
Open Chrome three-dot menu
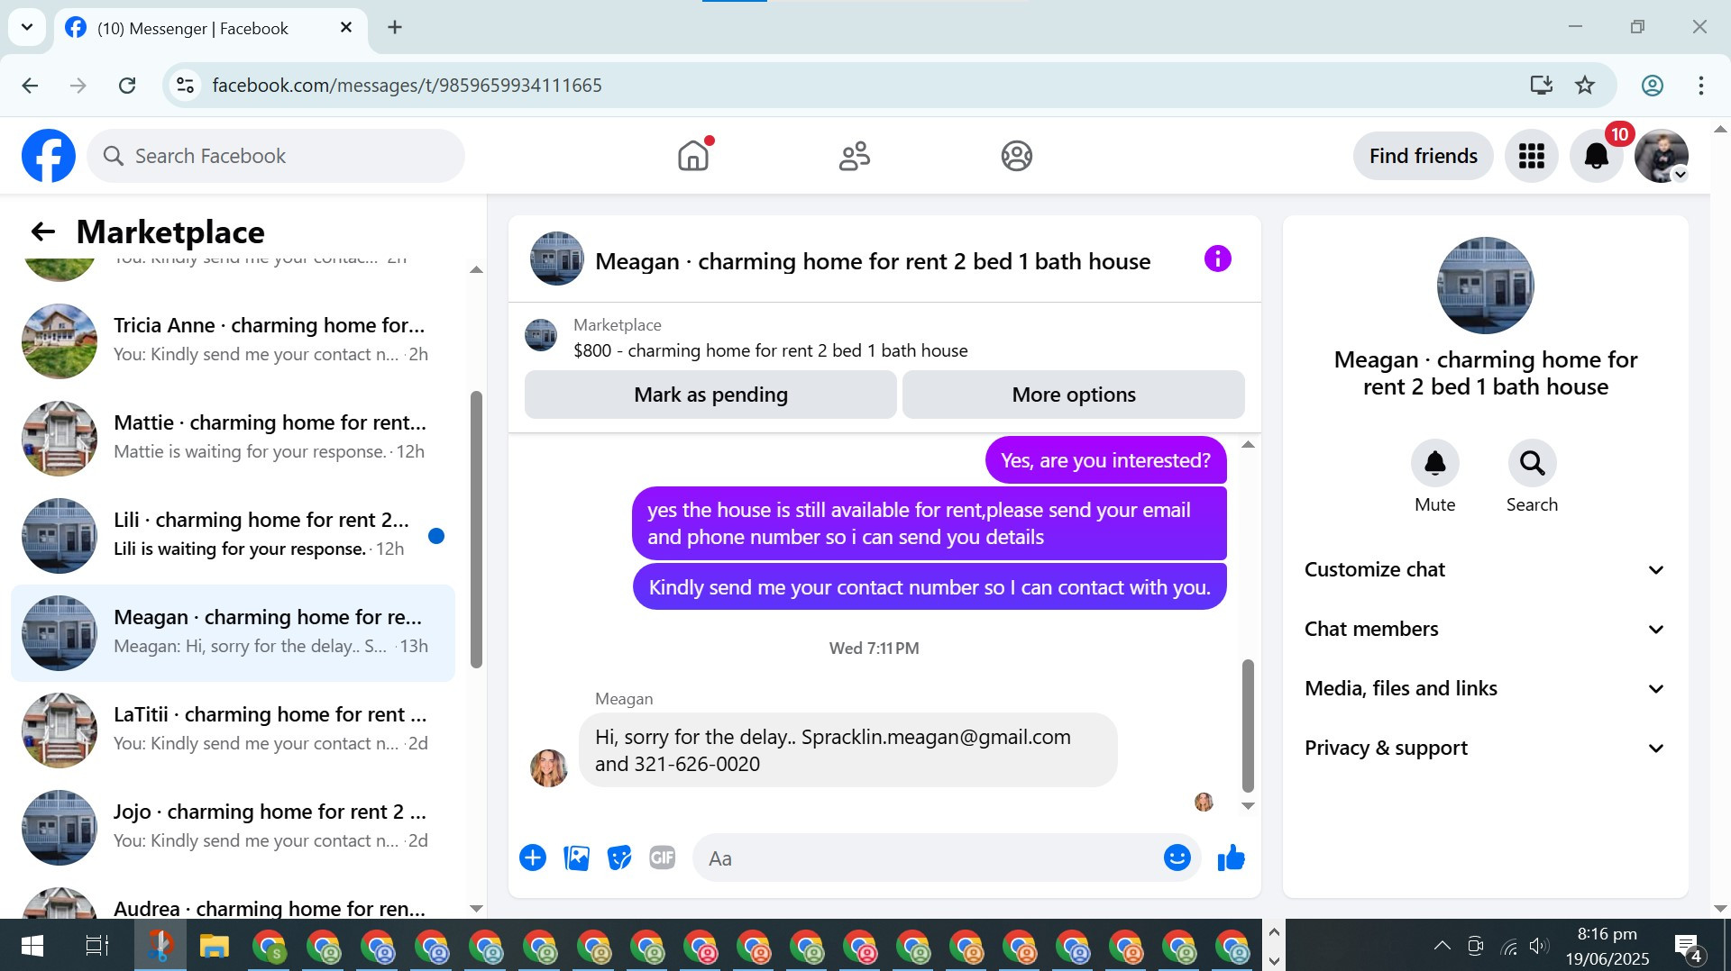[x=1700, y=86]
